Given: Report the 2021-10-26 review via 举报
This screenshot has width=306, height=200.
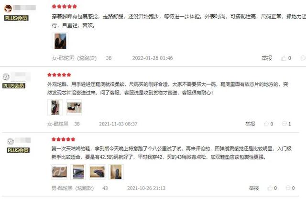Looking at the screenshot, I should 254,188.
